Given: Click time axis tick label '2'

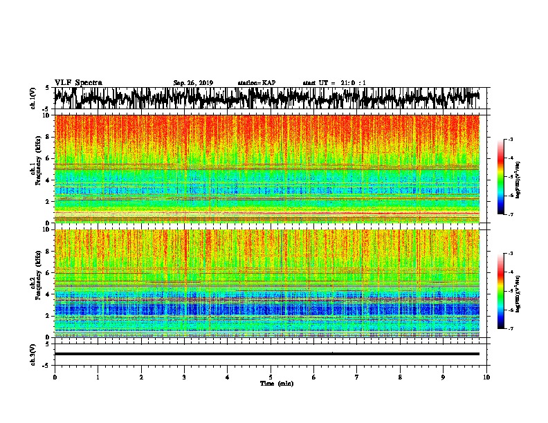Looking at the screenshot, I should click(141, 377).
